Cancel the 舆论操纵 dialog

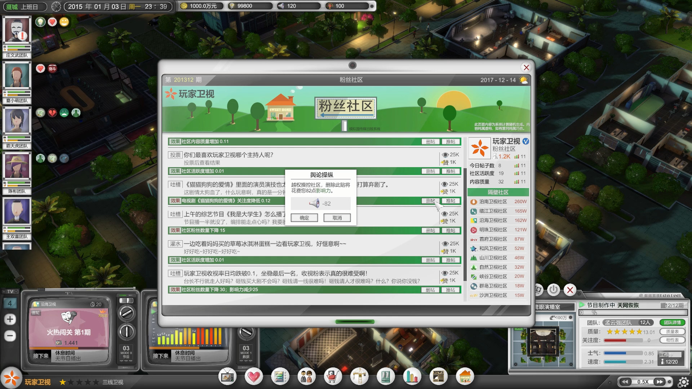pyautogui.click(x=337, y=218)
